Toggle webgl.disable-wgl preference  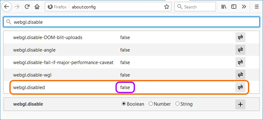click(240, 75)
